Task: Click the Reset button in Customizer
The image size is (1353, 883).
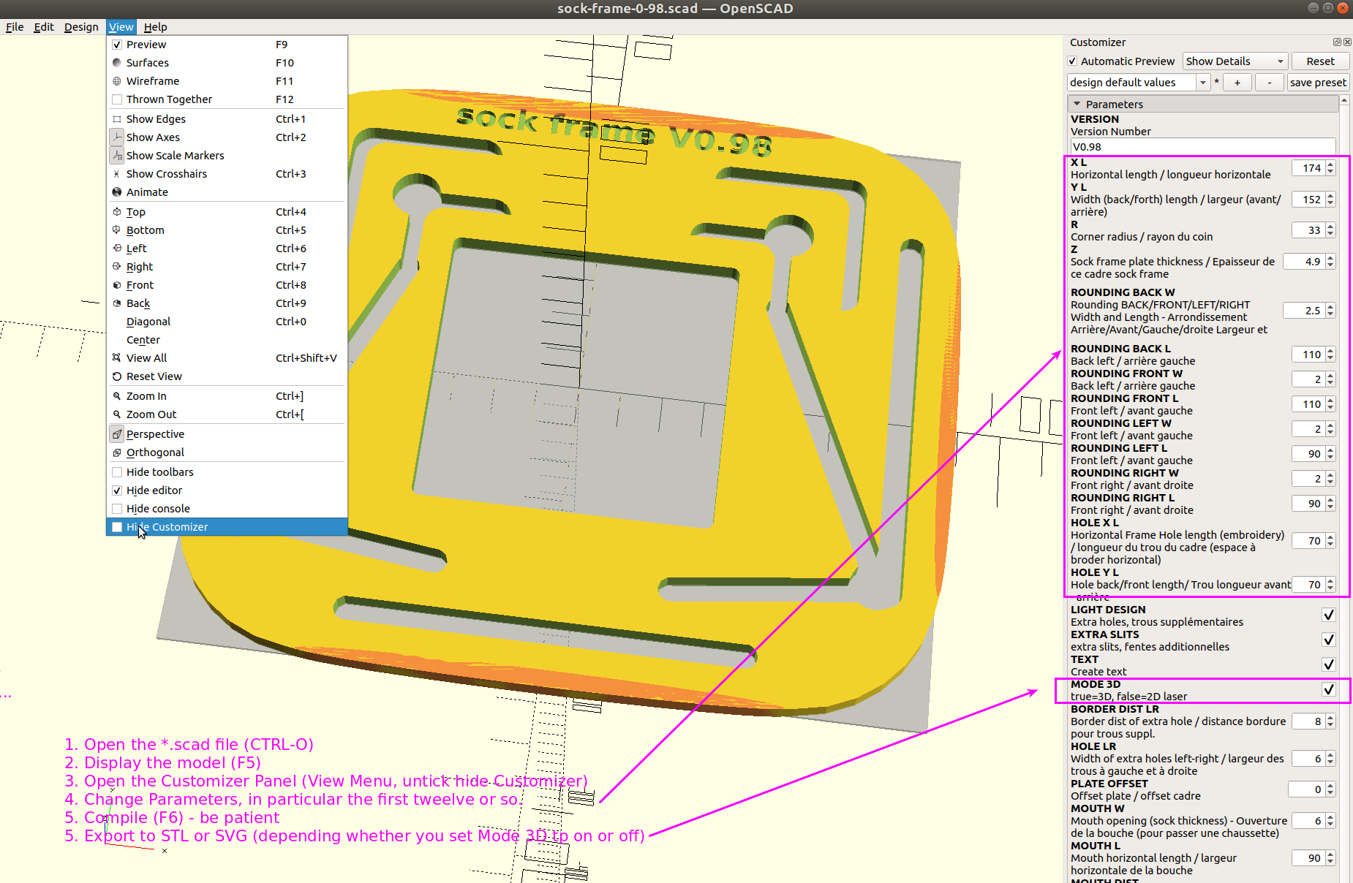Action: pyautogui.click(x=1320, y=61)
